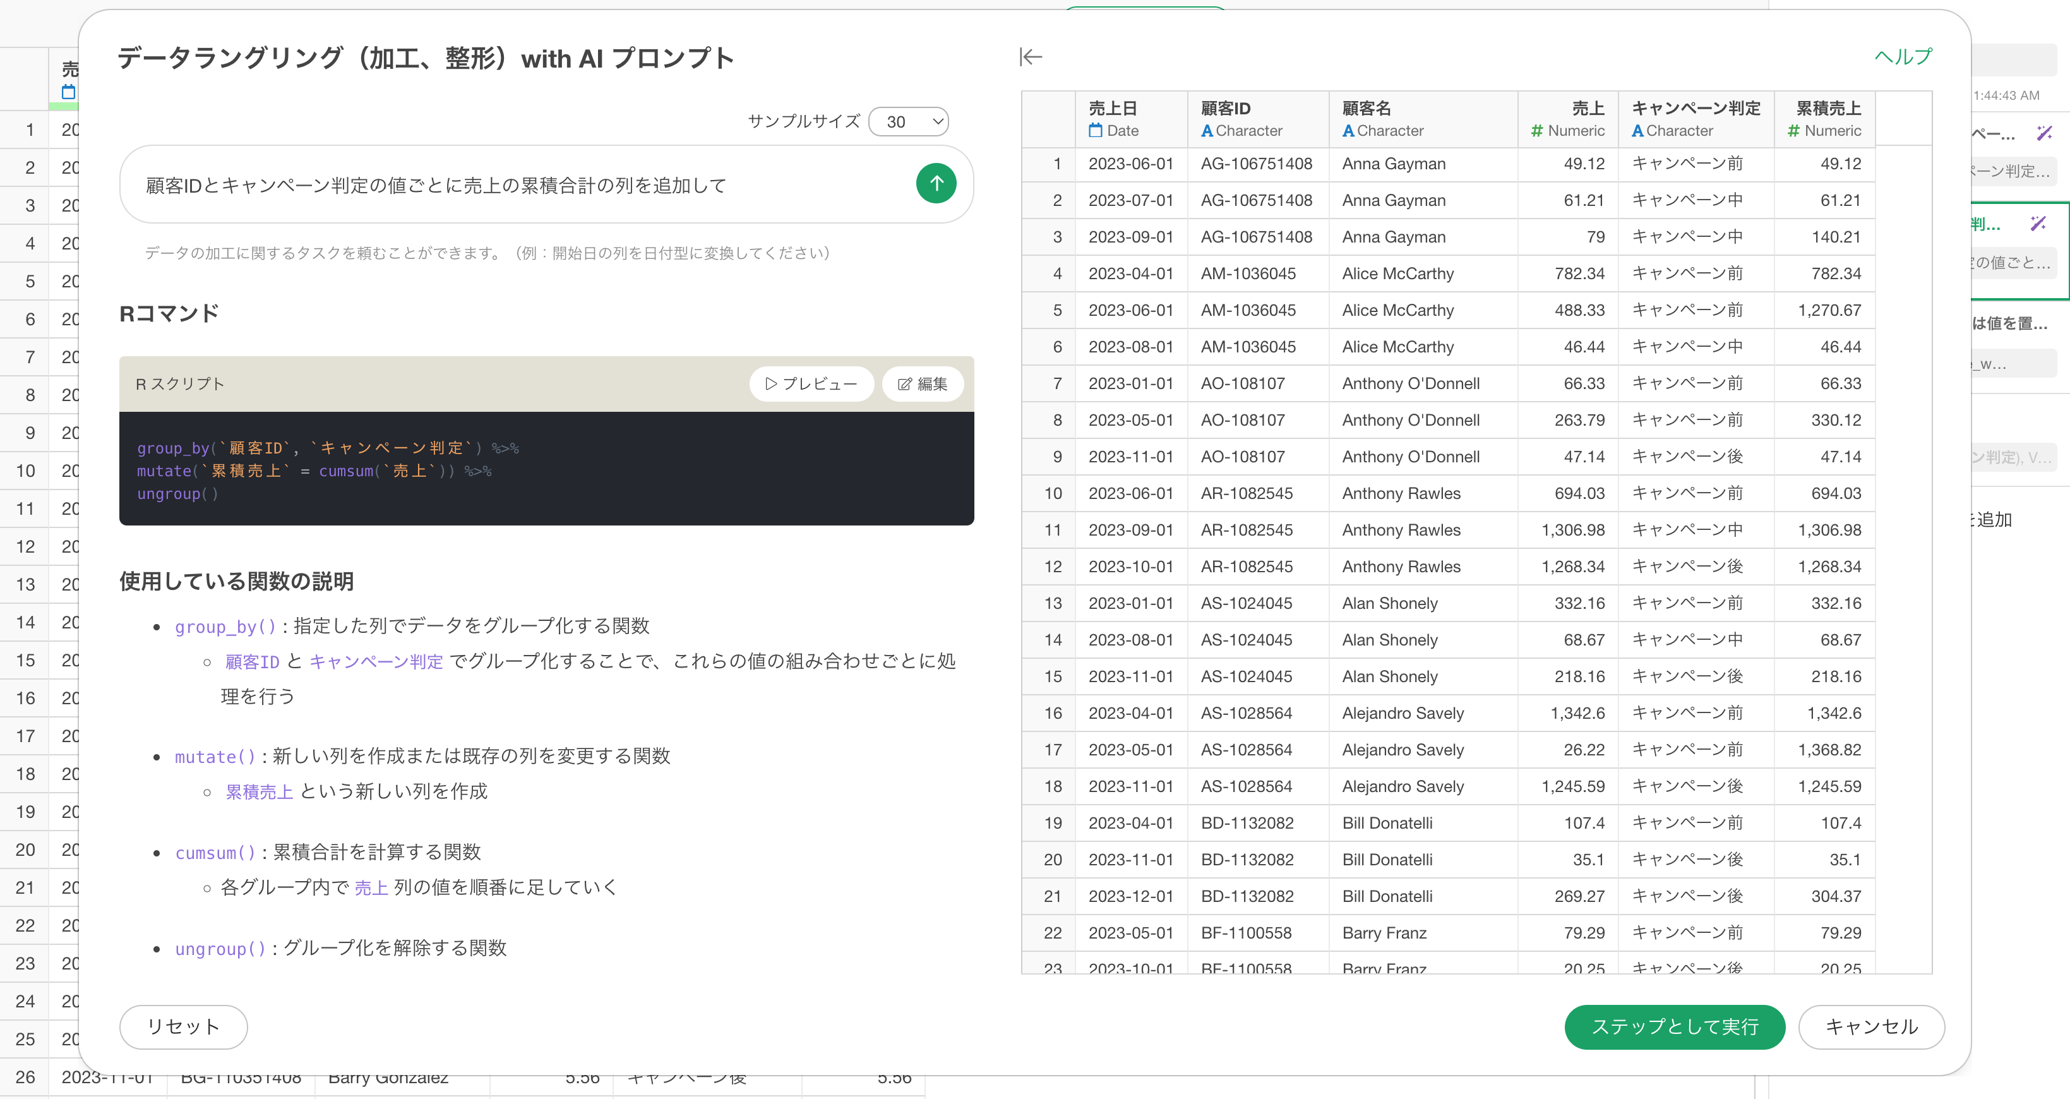
Task: Click row number 15 in the background table
Action: click(25, 661)
